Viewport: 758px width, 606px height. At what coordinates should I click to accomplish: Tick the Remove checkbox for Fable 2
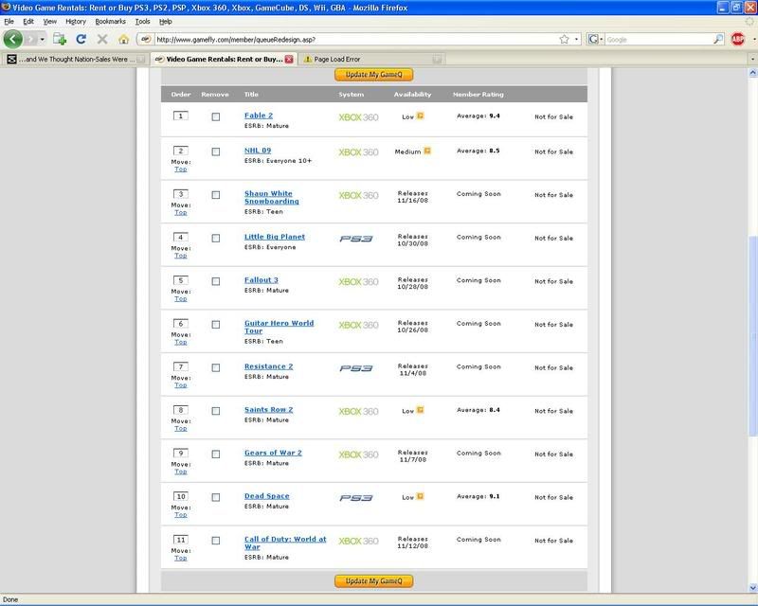(216, 117)
